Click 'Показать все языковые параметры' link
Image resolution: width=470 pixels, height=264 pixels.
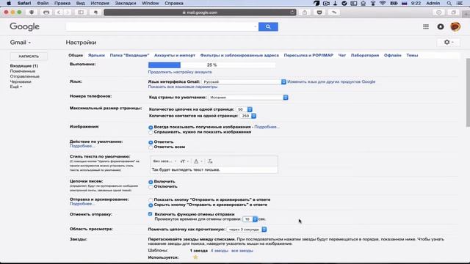click(183, 87)
